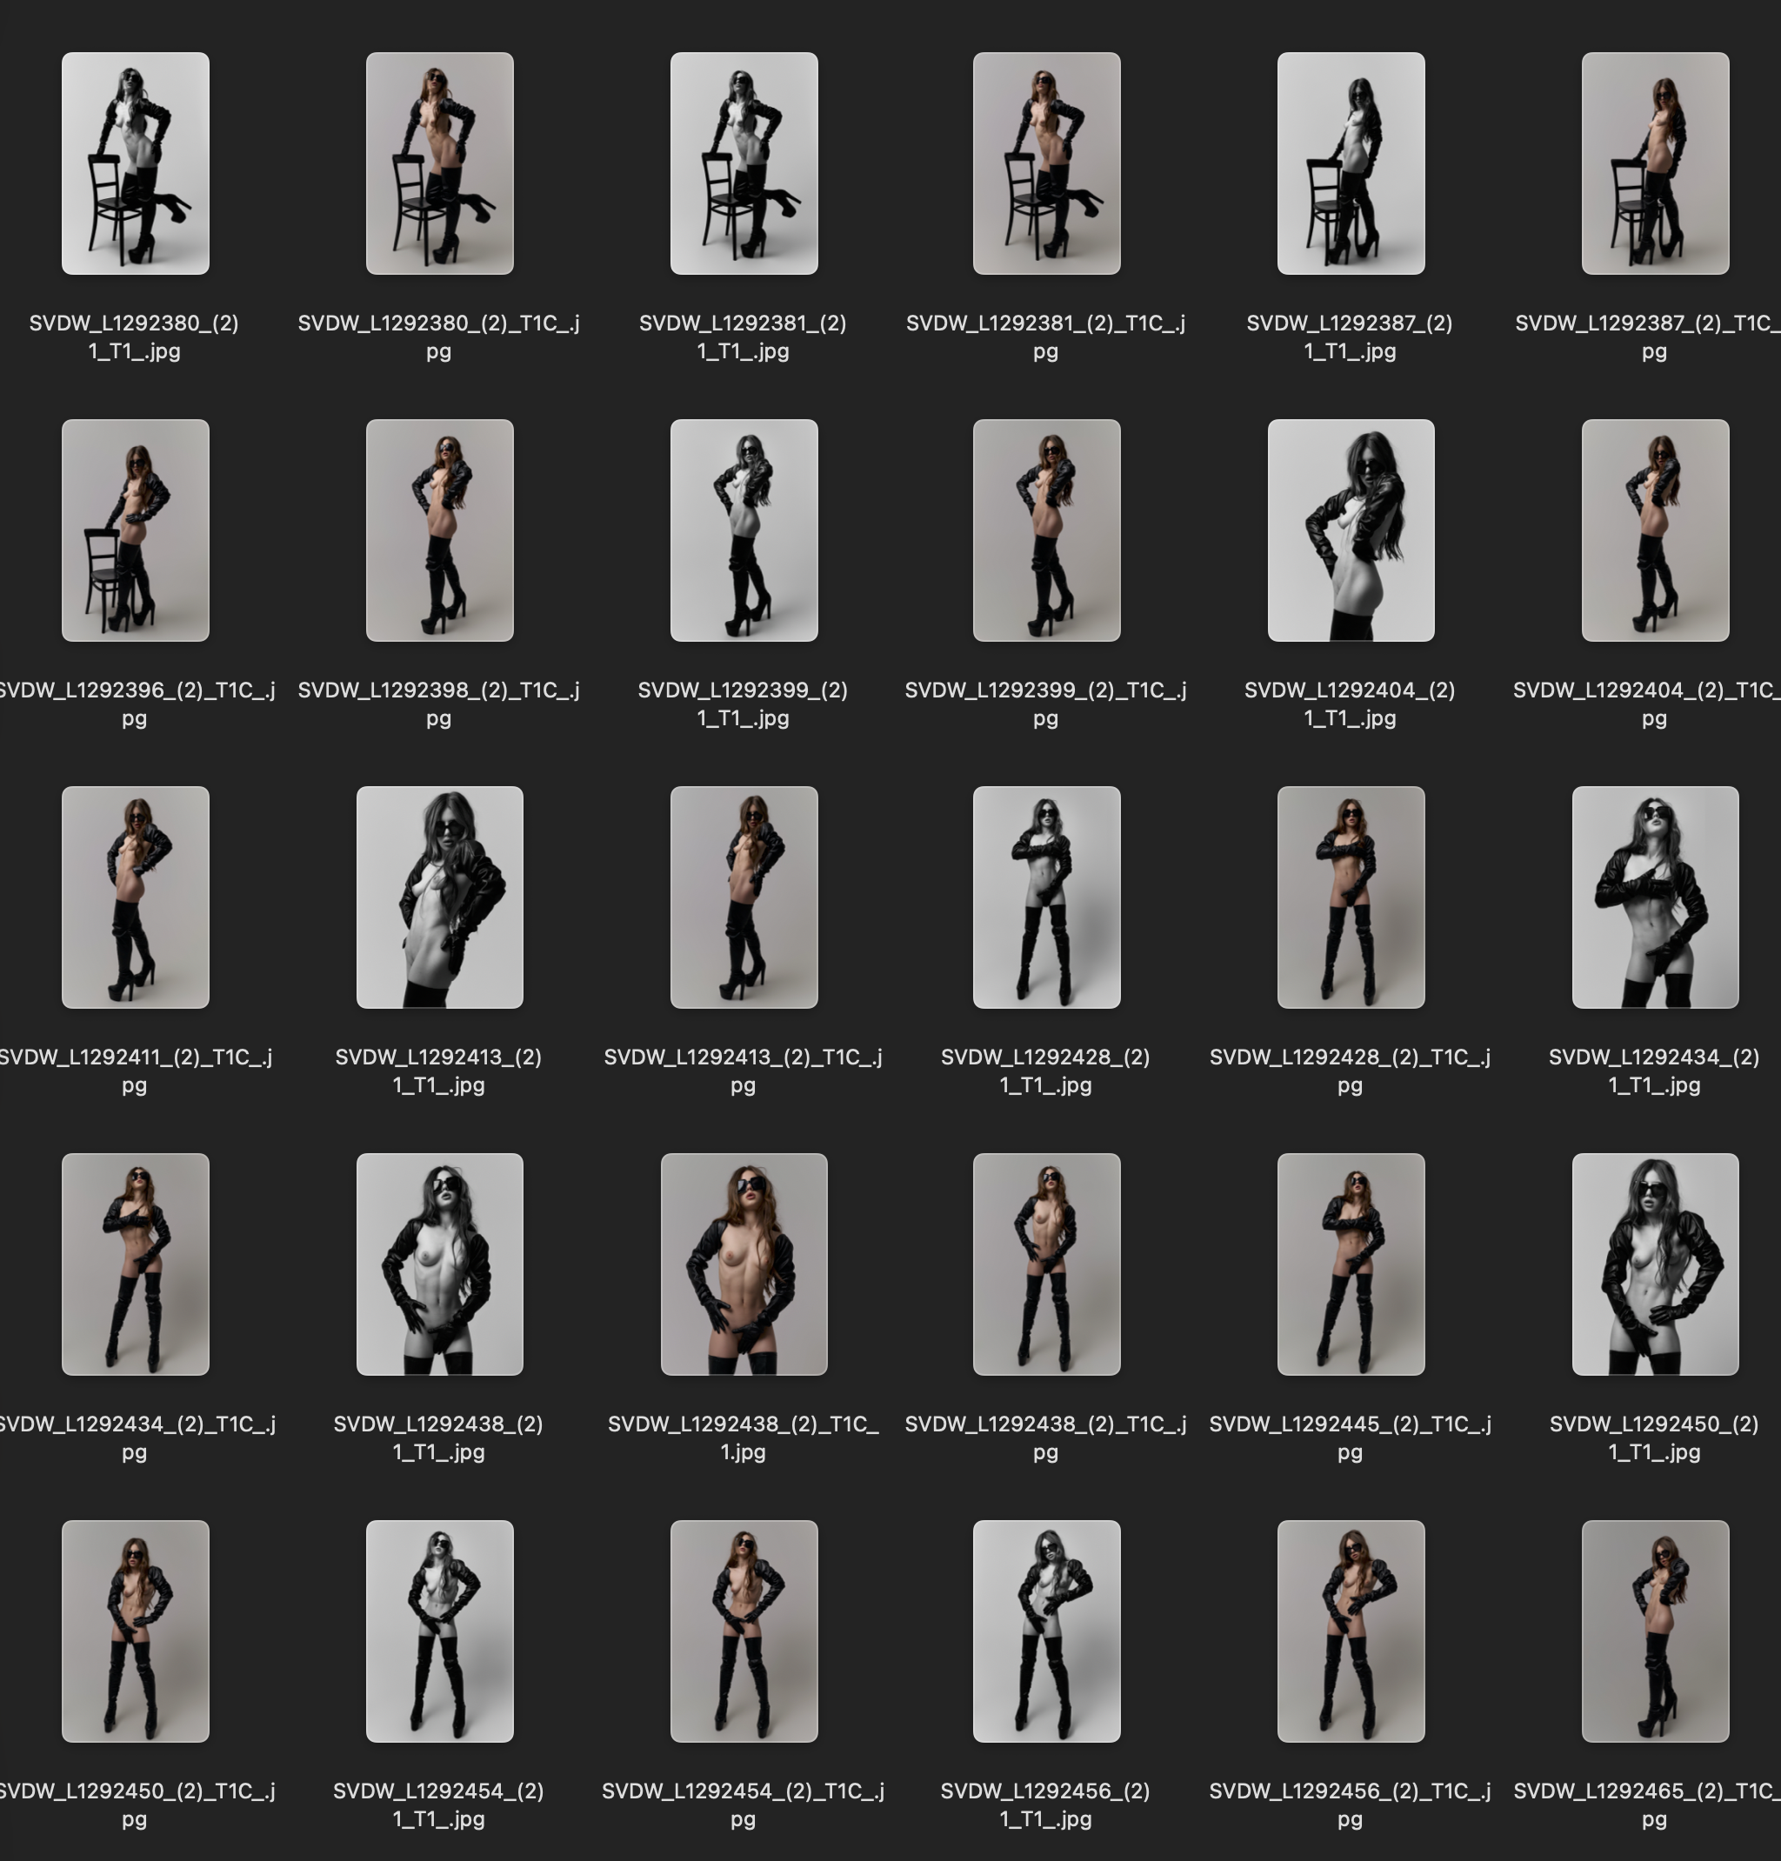Click the thumbnail for SVDW_L1292398_(2)_T1C_.jpg

pos(439,530)
